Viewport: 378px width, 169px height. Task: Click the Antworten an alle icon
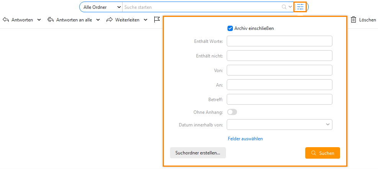coord(51,20)
